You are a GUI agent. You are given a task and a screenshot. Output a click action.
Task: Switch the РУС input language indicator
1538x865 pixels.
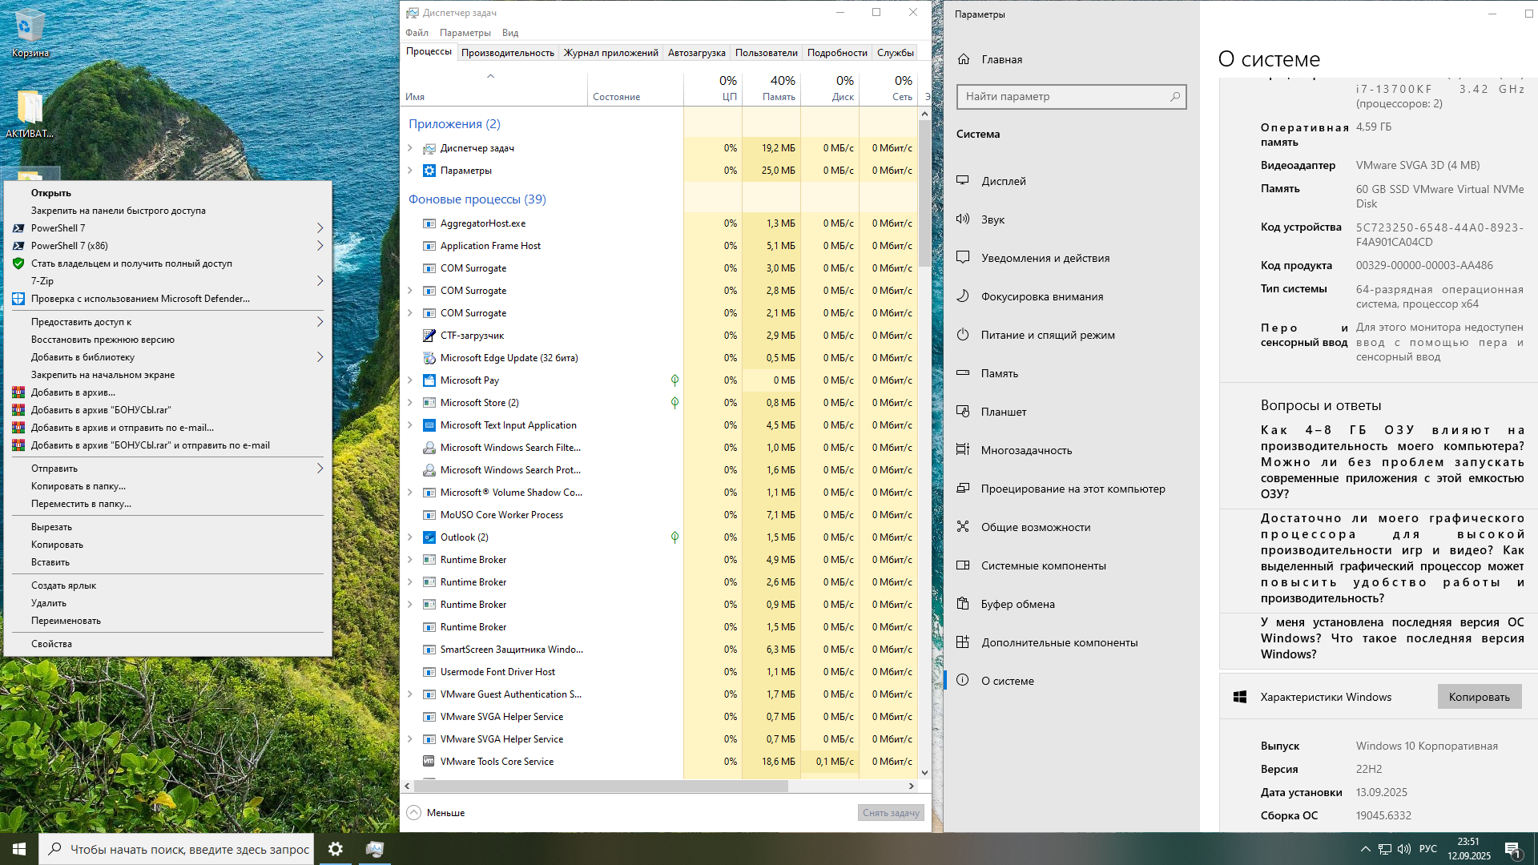[x=1427, y=849]
